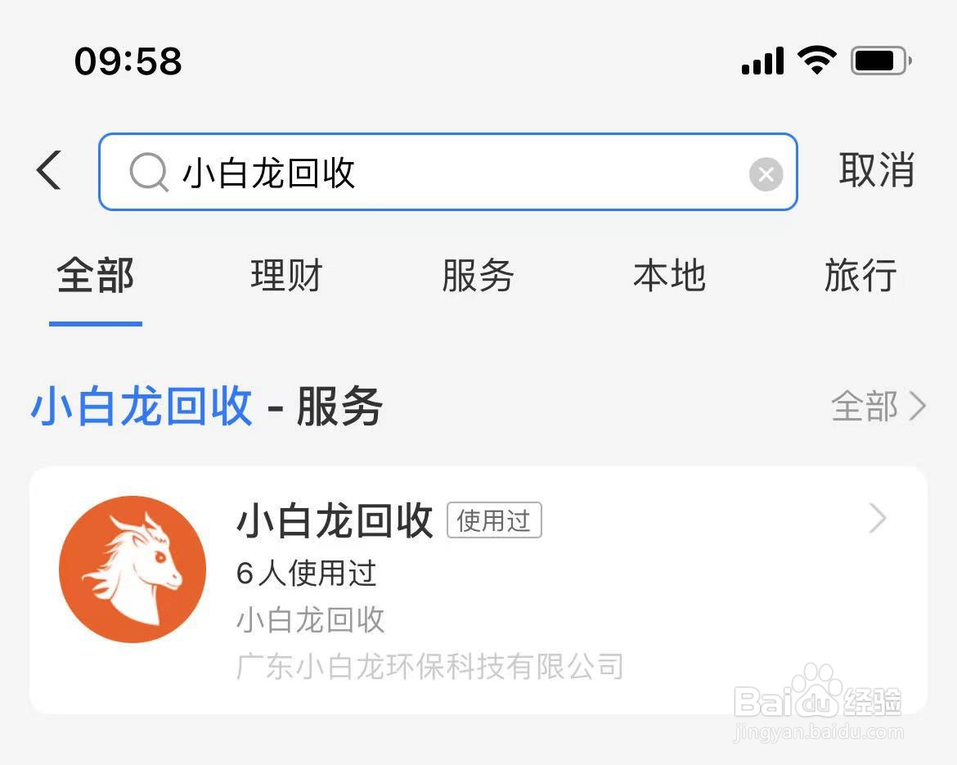The width and height of the screenshot is (957, 765).
Task: Tap the battery status icon
Action: pyautogui.click(x=881, y=61)
